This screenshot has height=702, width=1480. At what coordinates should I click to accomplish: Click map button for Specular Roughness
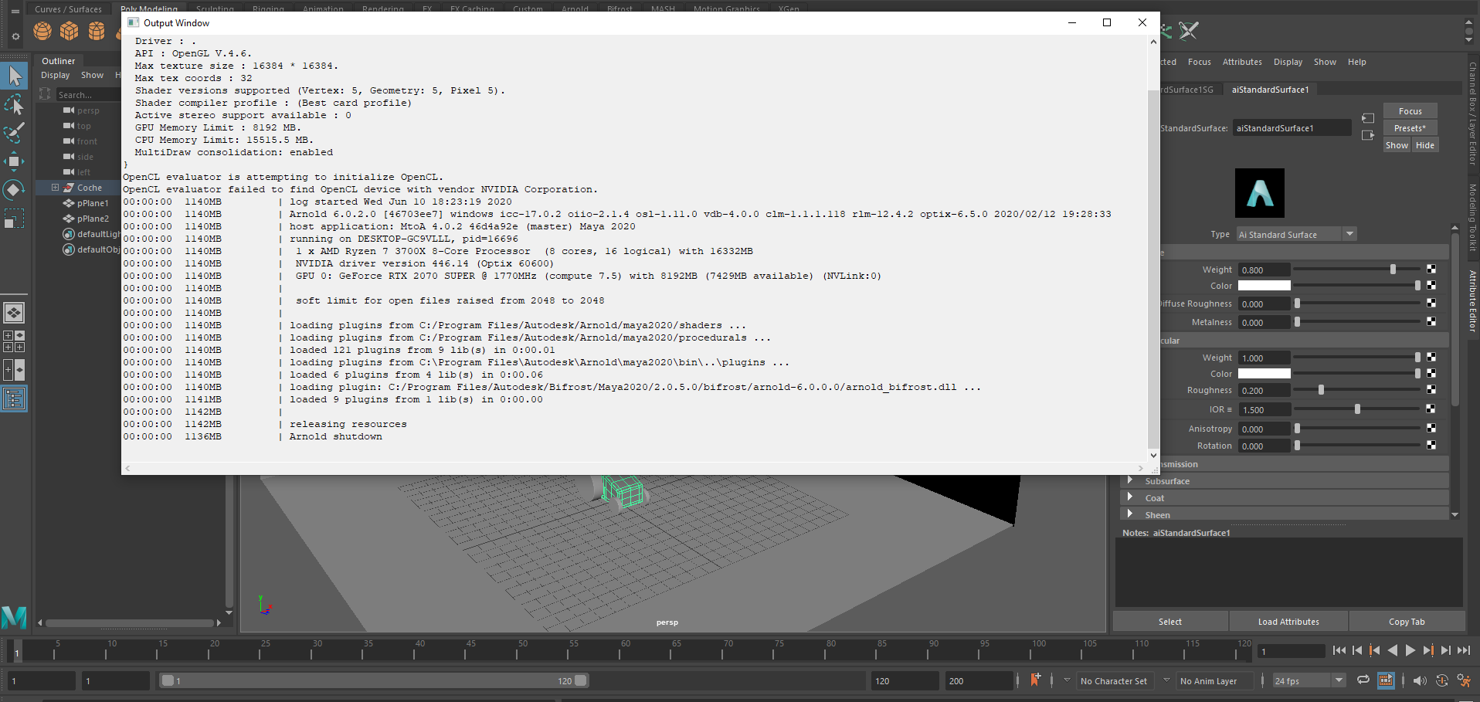[1431, 390]
